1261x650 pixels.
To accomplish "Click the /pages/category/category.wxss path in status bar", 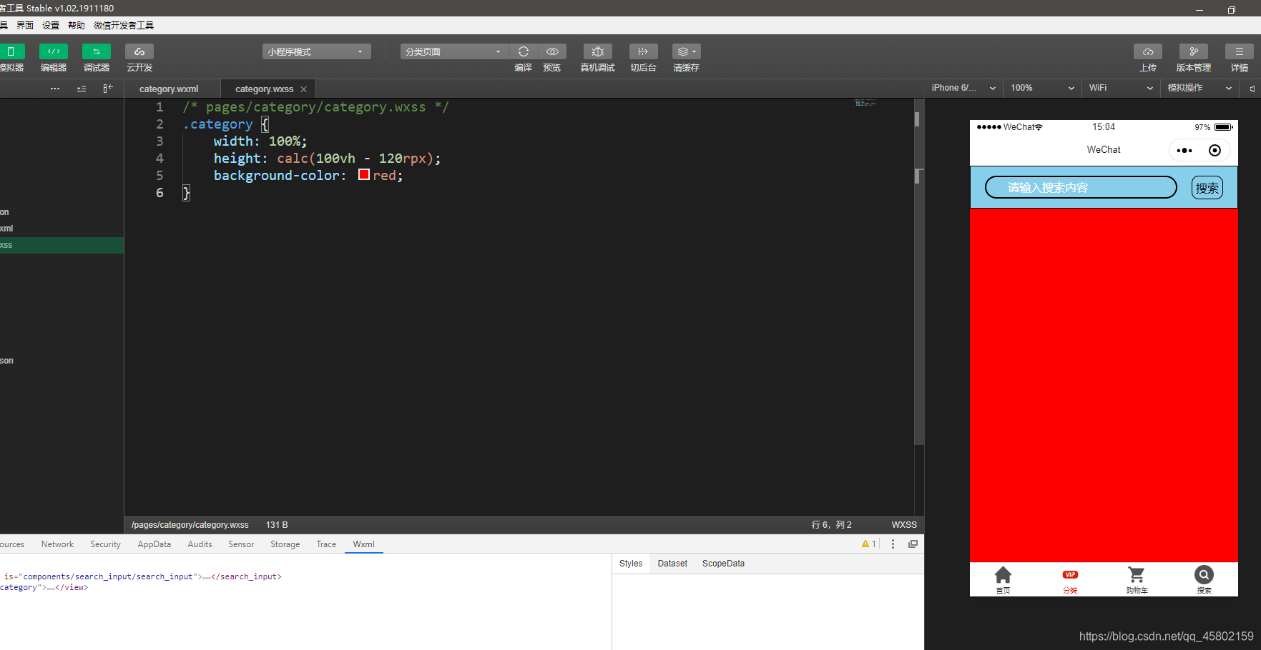I will pyautogui.click(x=190, y=525).
